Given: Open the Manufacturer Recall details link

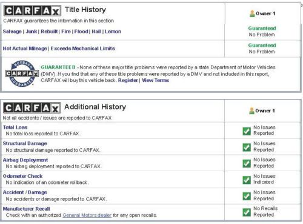Looking at the screenshot, I should [26, 209].
